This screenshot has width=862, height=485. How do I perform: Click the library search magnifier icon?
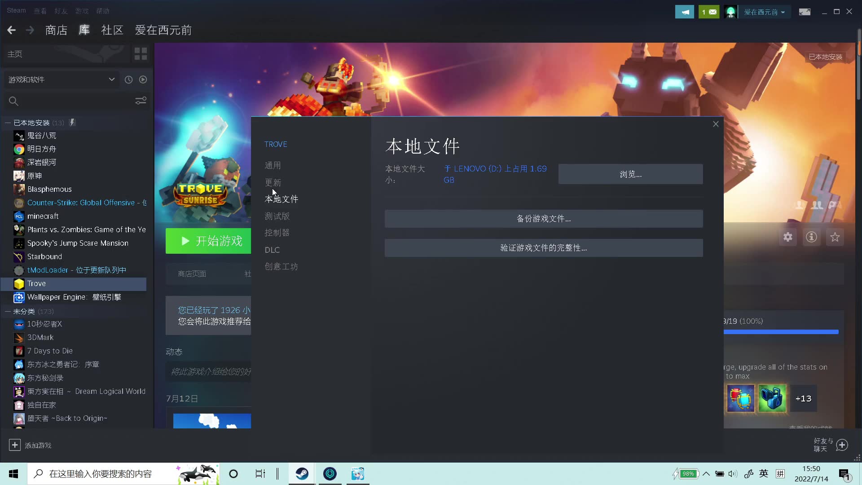point(13,101)
